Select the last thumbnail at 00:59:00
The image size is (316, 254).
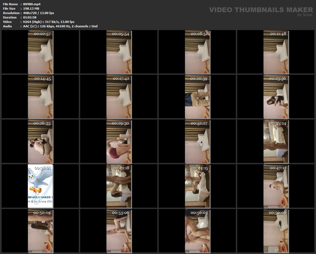(276, 231)
